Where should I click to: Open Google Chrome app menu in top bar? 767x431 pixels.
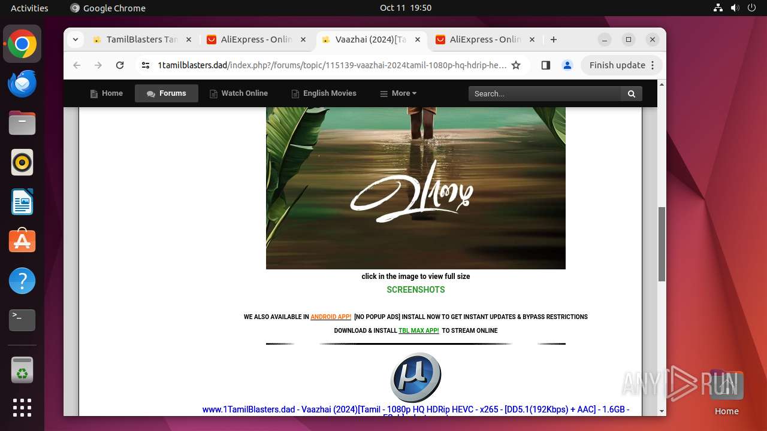(x=108, y=8)
